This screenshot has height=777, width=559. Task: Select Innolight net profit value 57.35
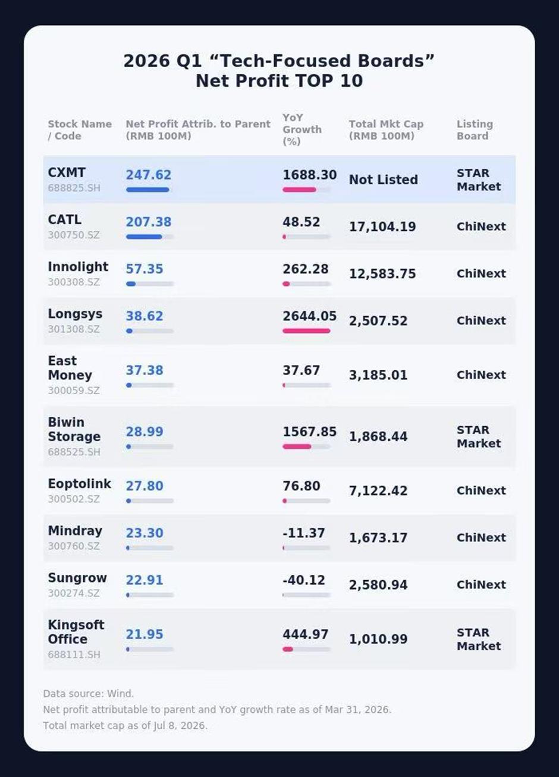tap(144, 269)
